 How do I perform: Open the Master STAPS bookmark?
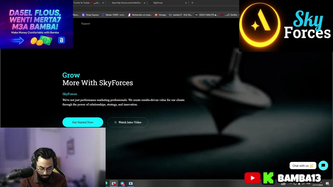pyautogui.click(x=113, y=15)
